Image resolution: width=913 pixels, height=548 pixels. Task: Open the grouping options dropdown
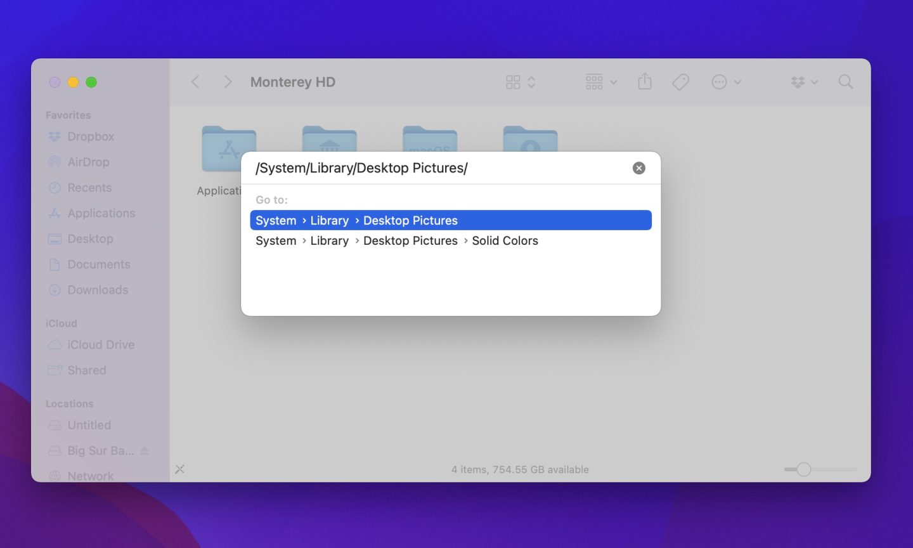coord(599,82)
